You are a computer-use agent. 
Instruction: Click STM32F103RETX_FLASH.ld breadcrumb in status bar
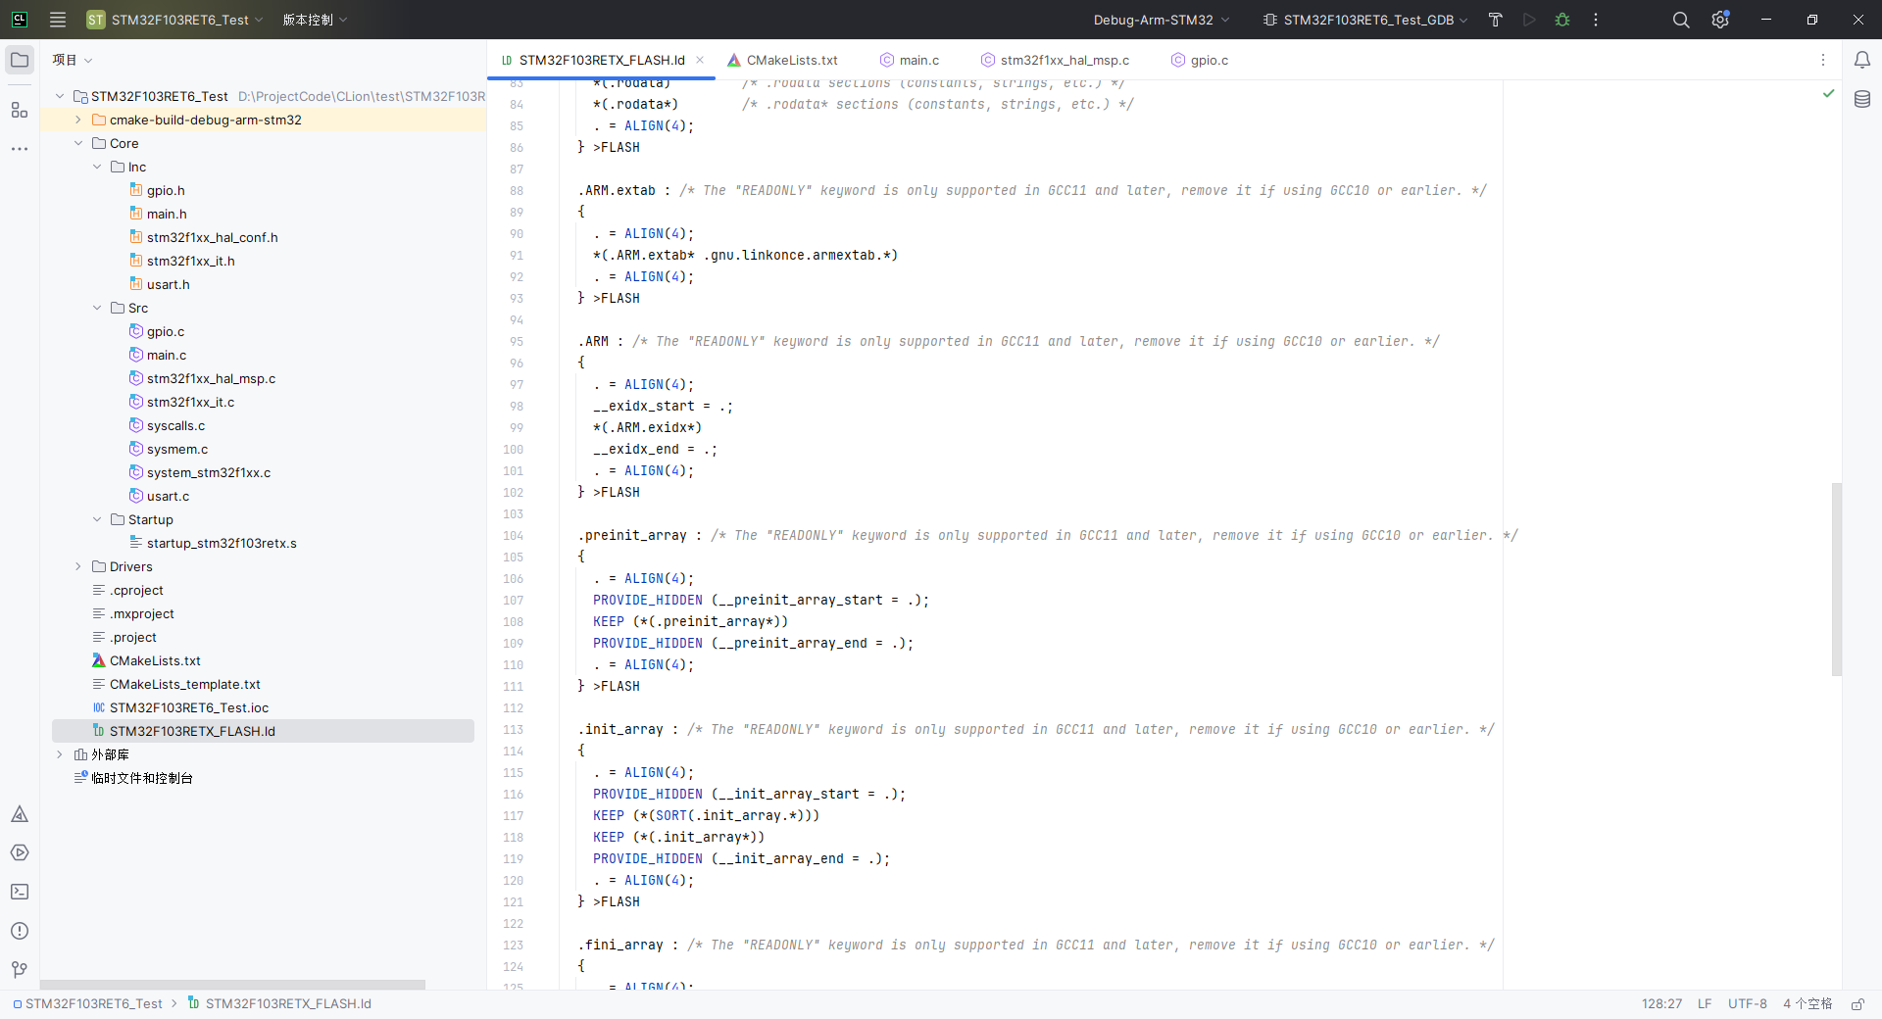pyautogui.click(x=279, y=1004)
